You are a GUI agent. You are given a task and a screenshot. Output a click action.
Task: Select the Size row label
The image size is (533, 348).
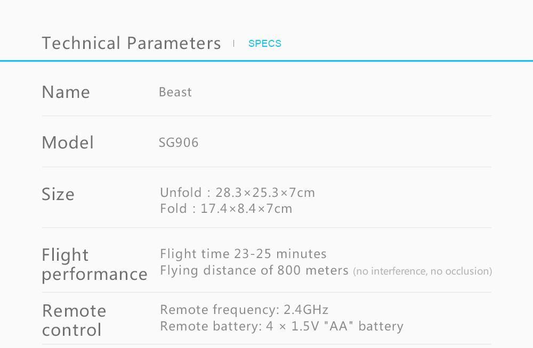coord(58,194)
